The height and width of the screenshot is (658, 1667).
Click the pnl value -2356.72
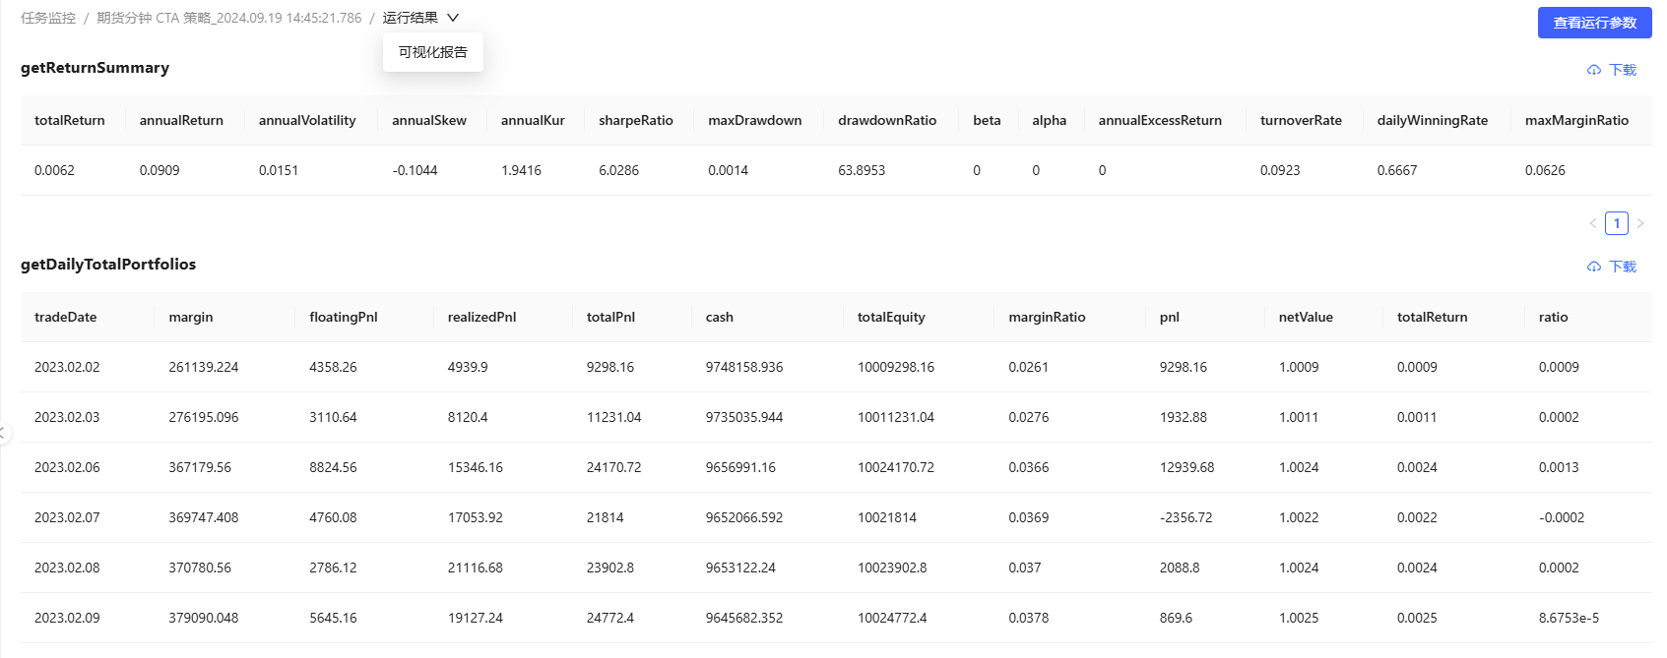[1186, 517]
